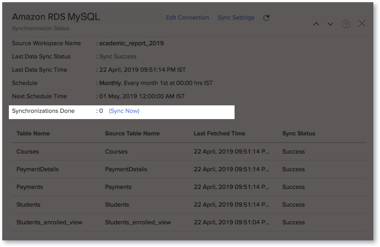Click the Last Data Sync Status label

[41, 57]
